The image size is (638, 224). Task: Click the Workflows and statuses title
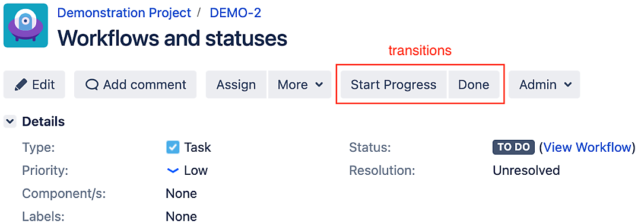click(x=173, y=38)
